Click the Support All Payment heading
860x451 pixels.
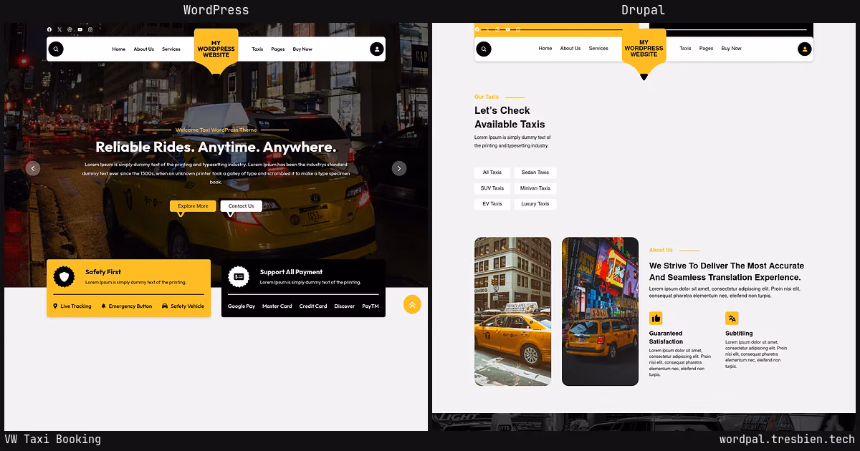291,272
